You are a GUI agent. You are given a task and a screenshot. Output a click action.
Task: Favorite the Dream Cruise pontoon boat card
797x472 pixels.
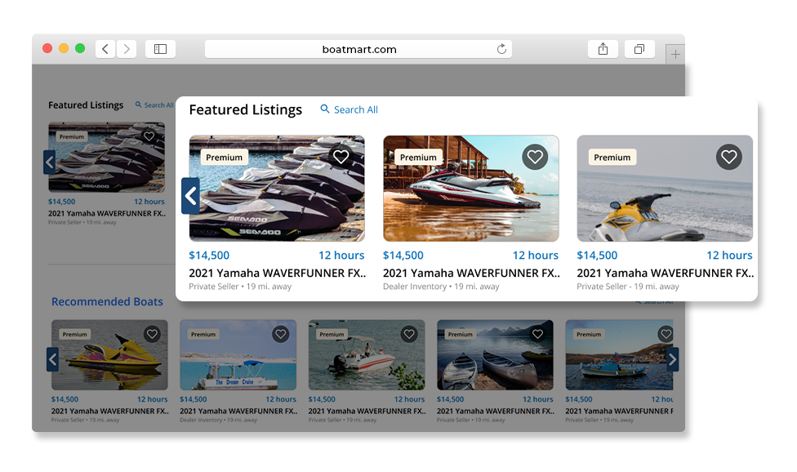281,334
